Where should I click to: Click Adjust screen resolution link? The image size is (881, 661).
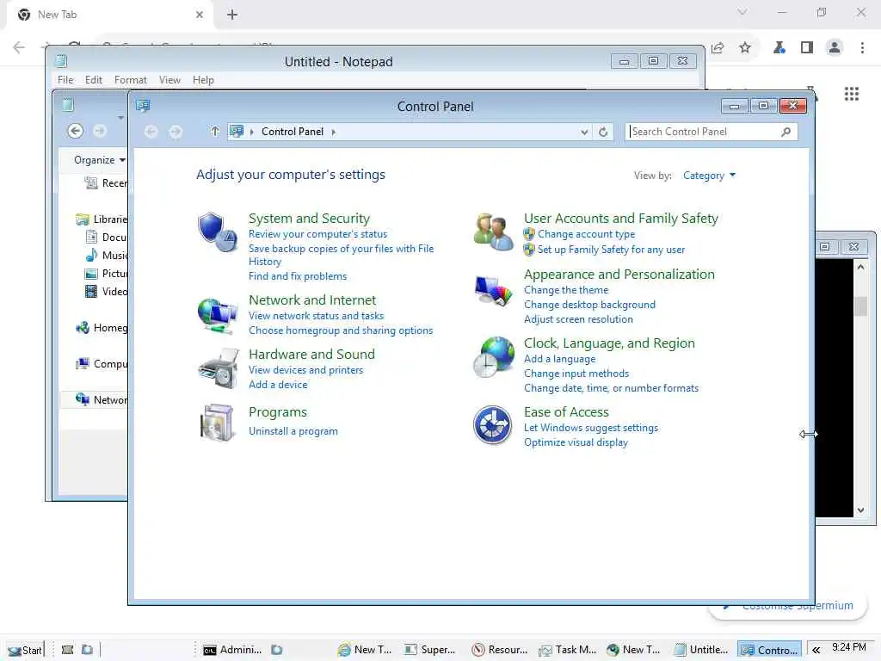tap(578, 319)
